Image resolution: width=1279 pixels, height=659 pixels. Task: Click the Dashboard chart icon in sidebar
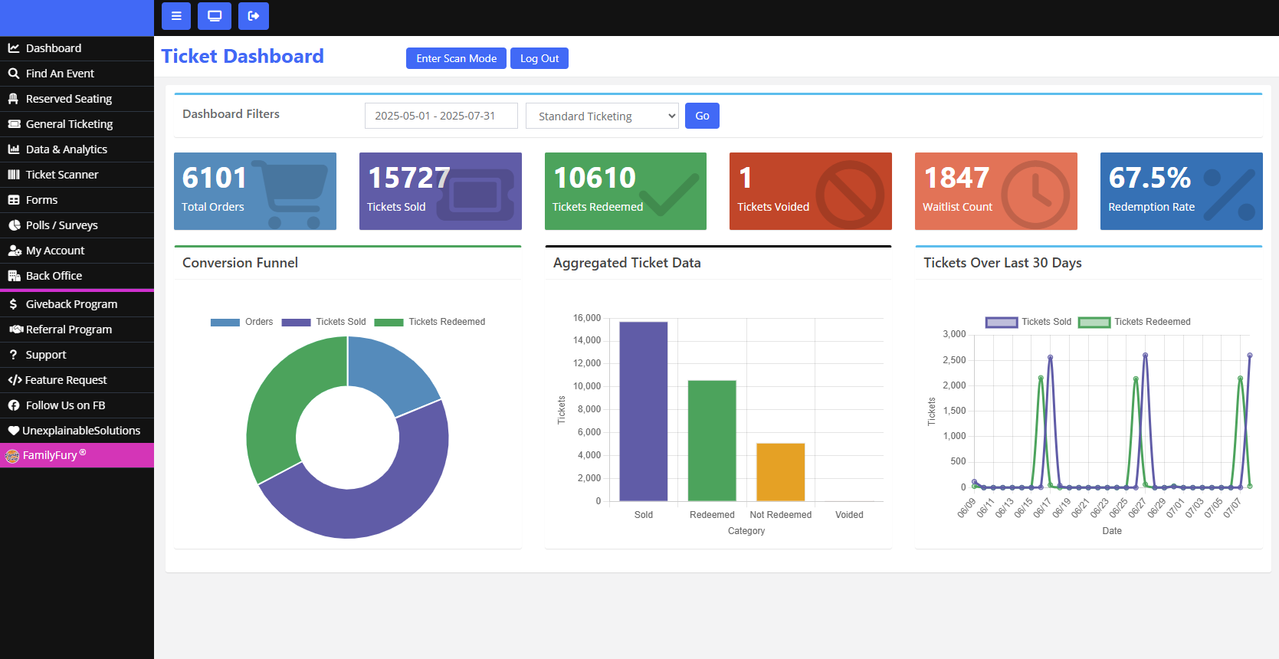14,48
